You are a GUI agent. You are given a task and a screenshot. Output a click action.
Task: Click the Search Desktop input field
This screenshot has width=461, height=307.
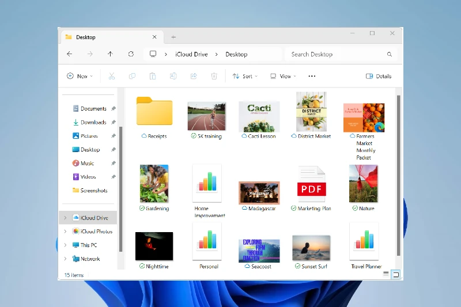334,54
